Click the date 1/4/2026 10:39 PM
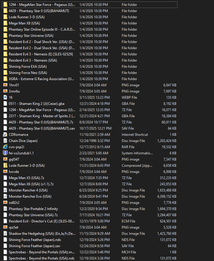214x261 pixels. (x=93, y=79)
